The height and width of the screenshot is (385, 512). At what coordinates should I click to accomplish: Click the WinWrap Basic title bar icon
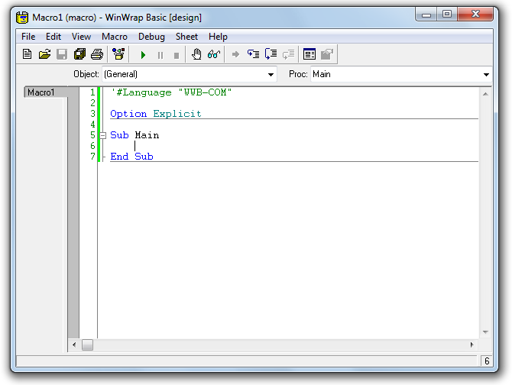[22, 18]
